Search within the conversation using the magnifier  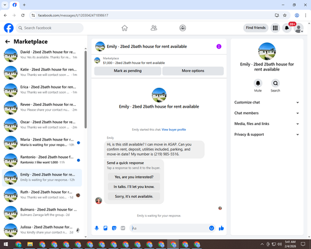276,83
